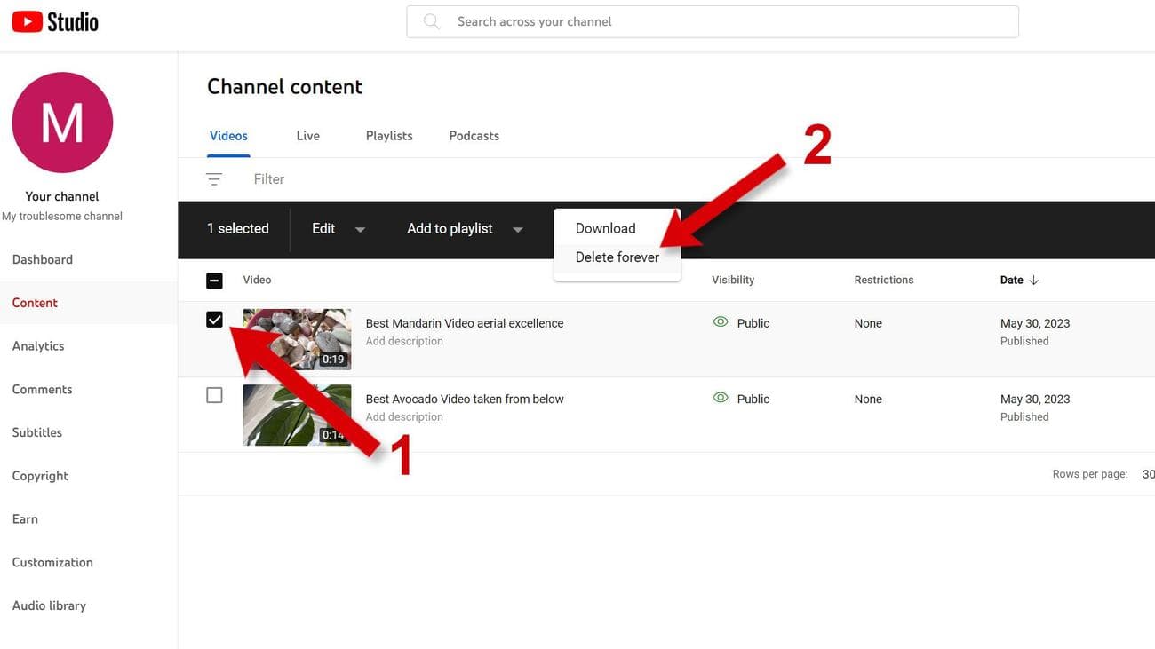Choose Delete forever from the menu

[x=617, y=257]
